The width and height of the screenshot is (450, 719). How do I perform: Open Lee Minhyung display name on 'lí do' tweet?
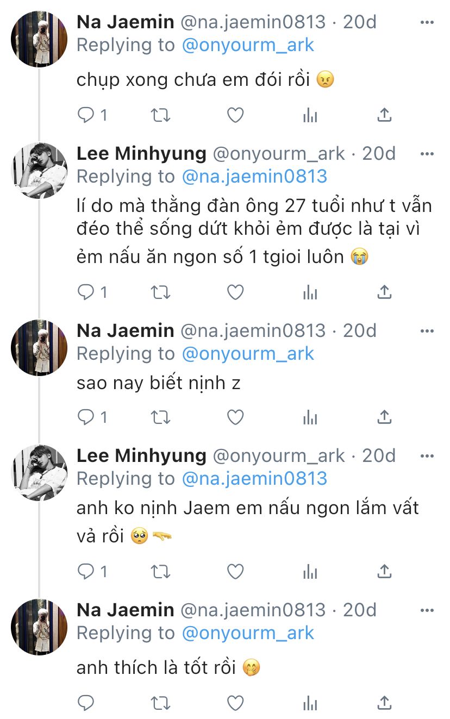pos(141,154)
